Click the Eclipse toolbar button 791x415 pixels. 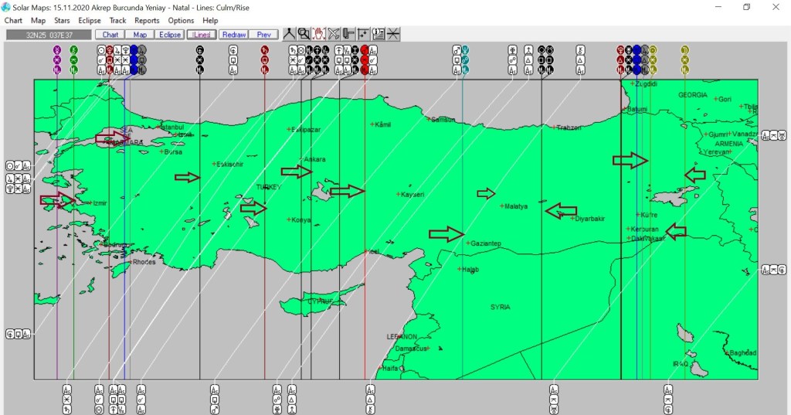point(169,35)
